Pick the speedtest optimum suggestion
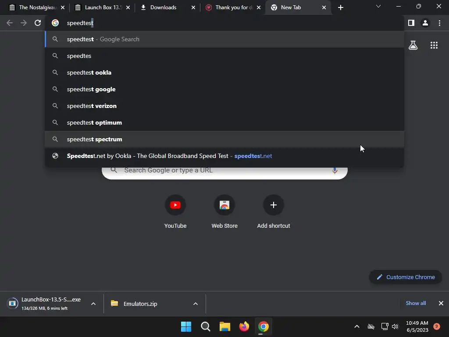This screenshot has width=449, height=337. pyautogui.click(x=224, y=122)
